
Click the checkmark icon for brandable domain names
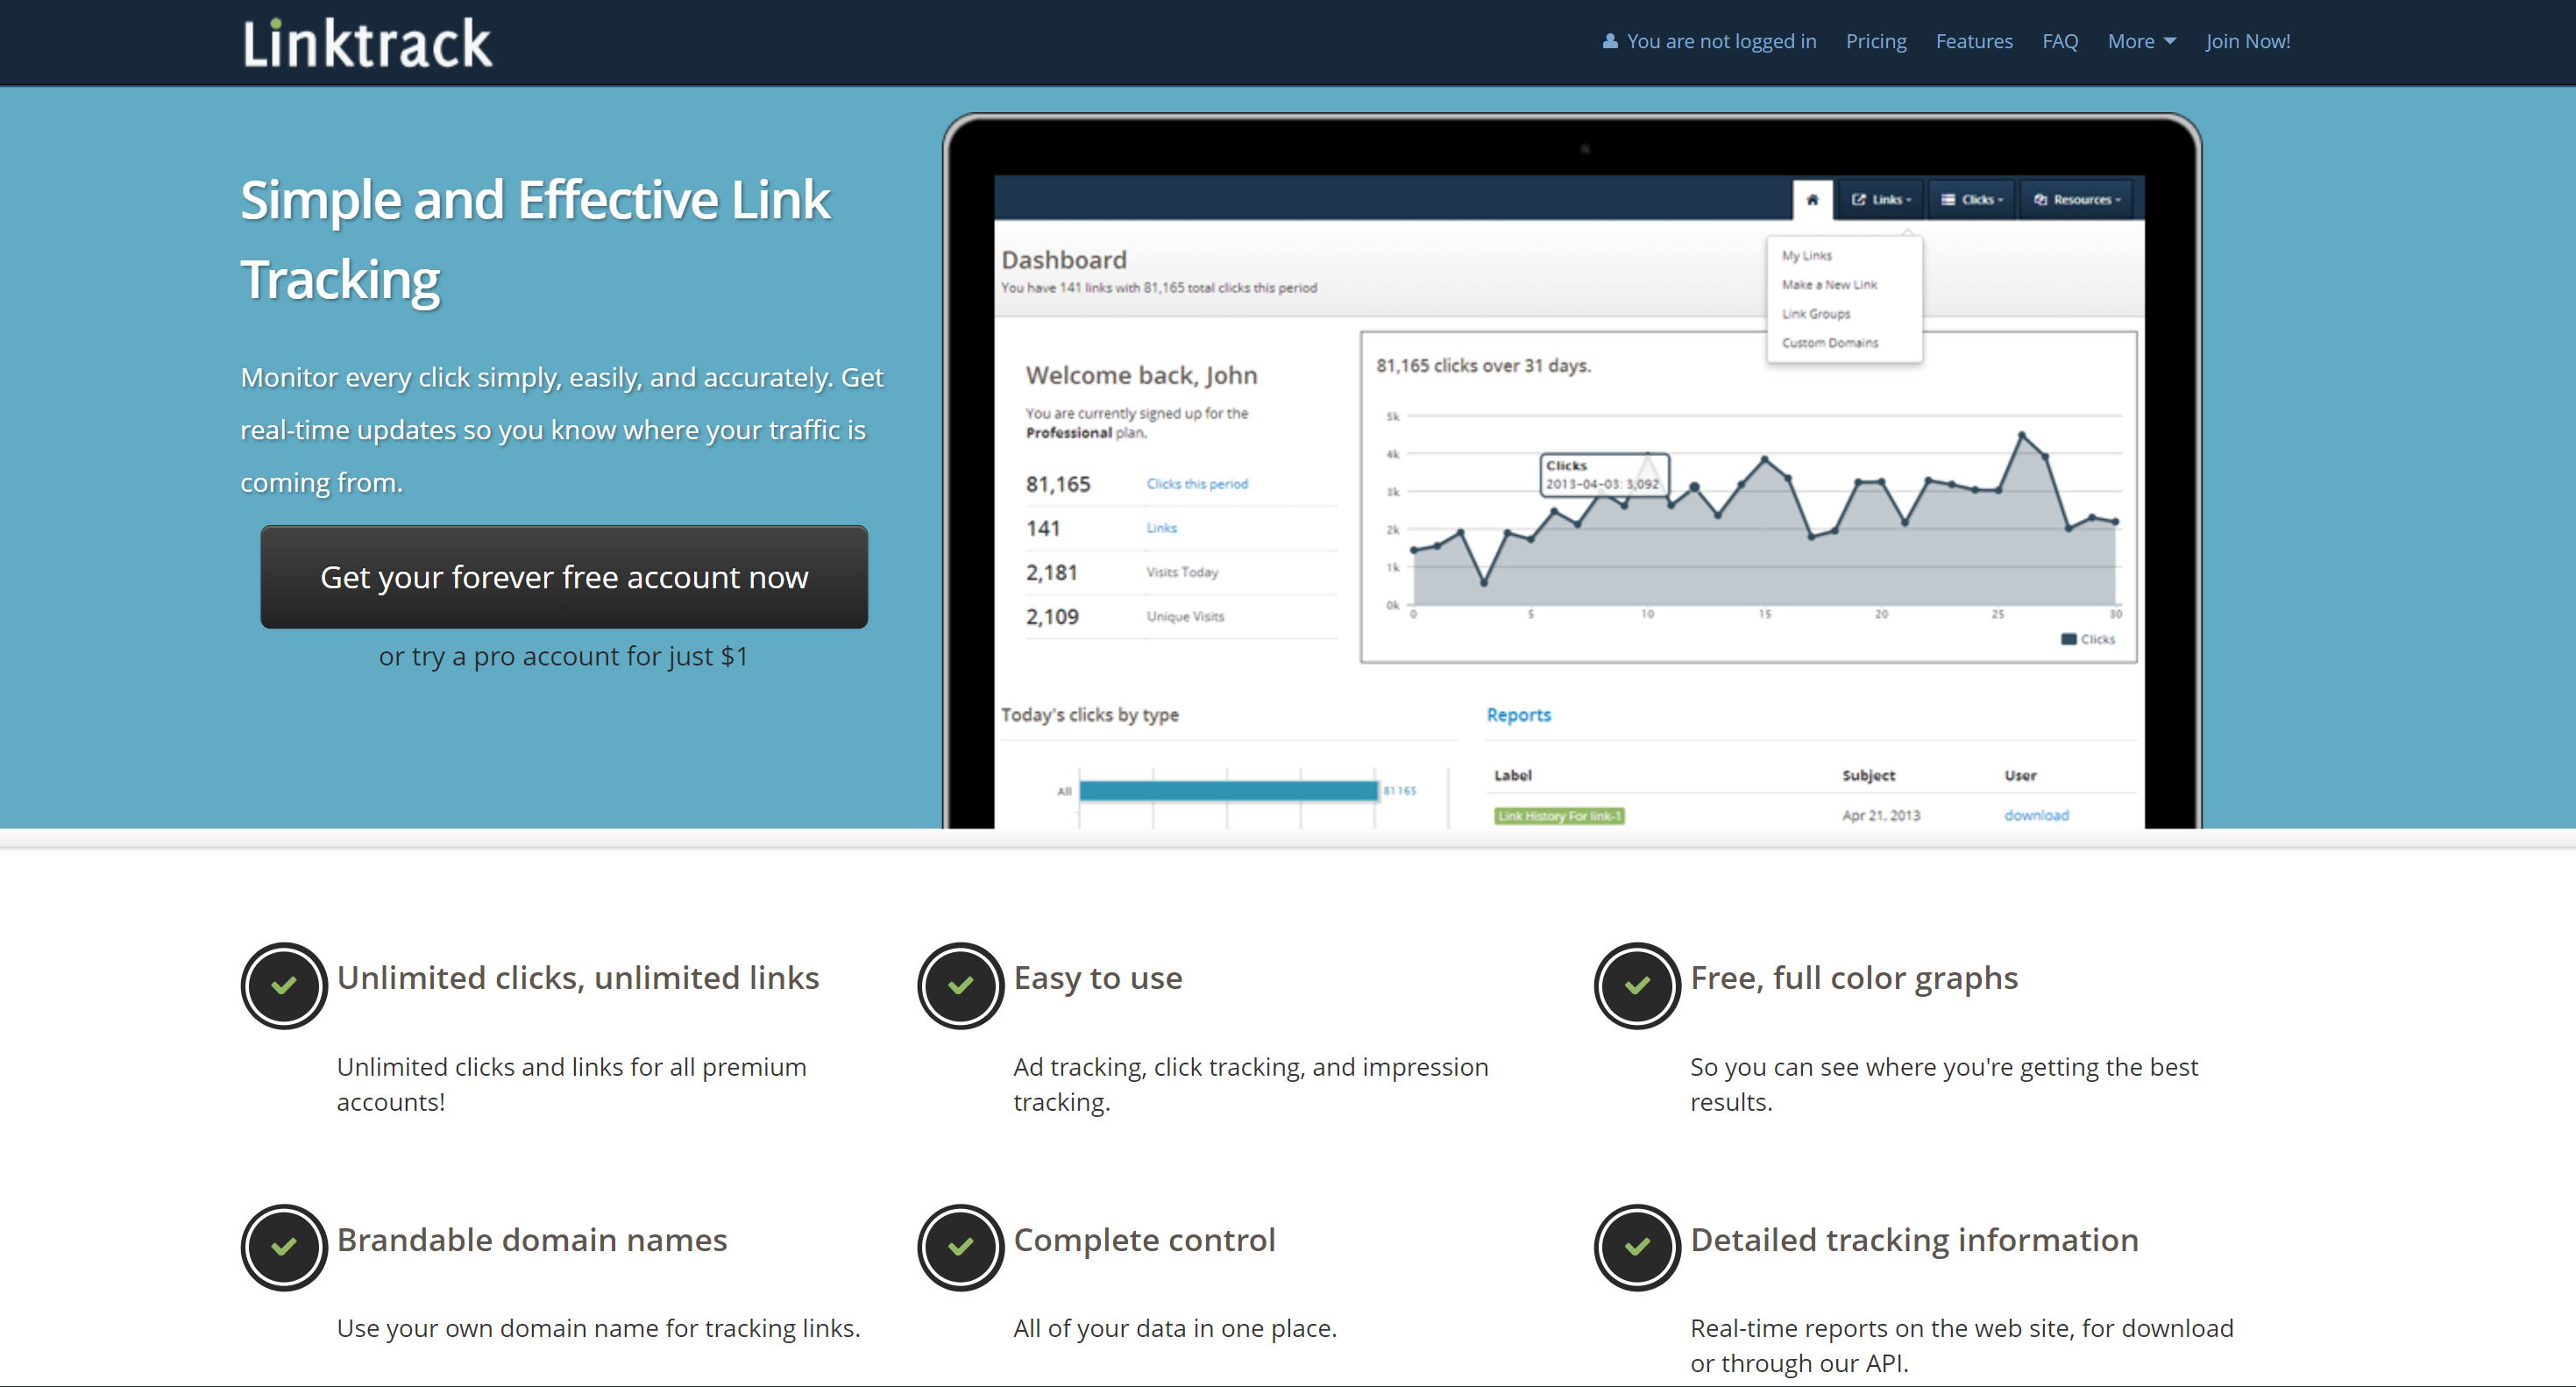pos(280,1243)
